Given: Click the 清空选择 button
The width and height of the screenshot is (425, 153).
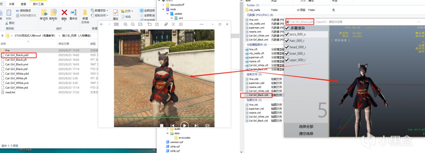Looking at the screenshot, I should (x=306, y=133).
